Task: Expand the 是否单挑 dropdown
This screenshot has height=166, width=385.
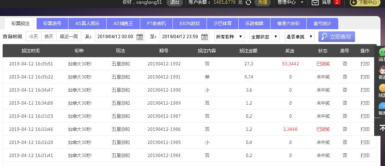Action: point(299,37)
